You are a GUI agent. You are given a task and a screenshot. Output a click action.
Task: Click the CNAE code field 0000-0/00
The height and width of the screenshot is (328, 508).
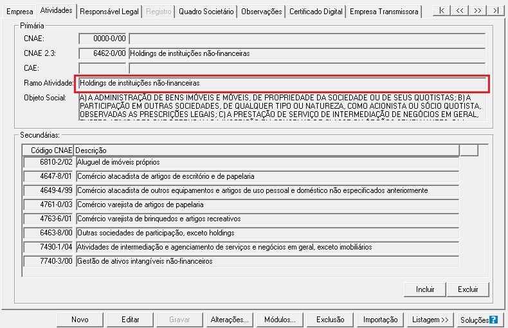tap(102, 39)
